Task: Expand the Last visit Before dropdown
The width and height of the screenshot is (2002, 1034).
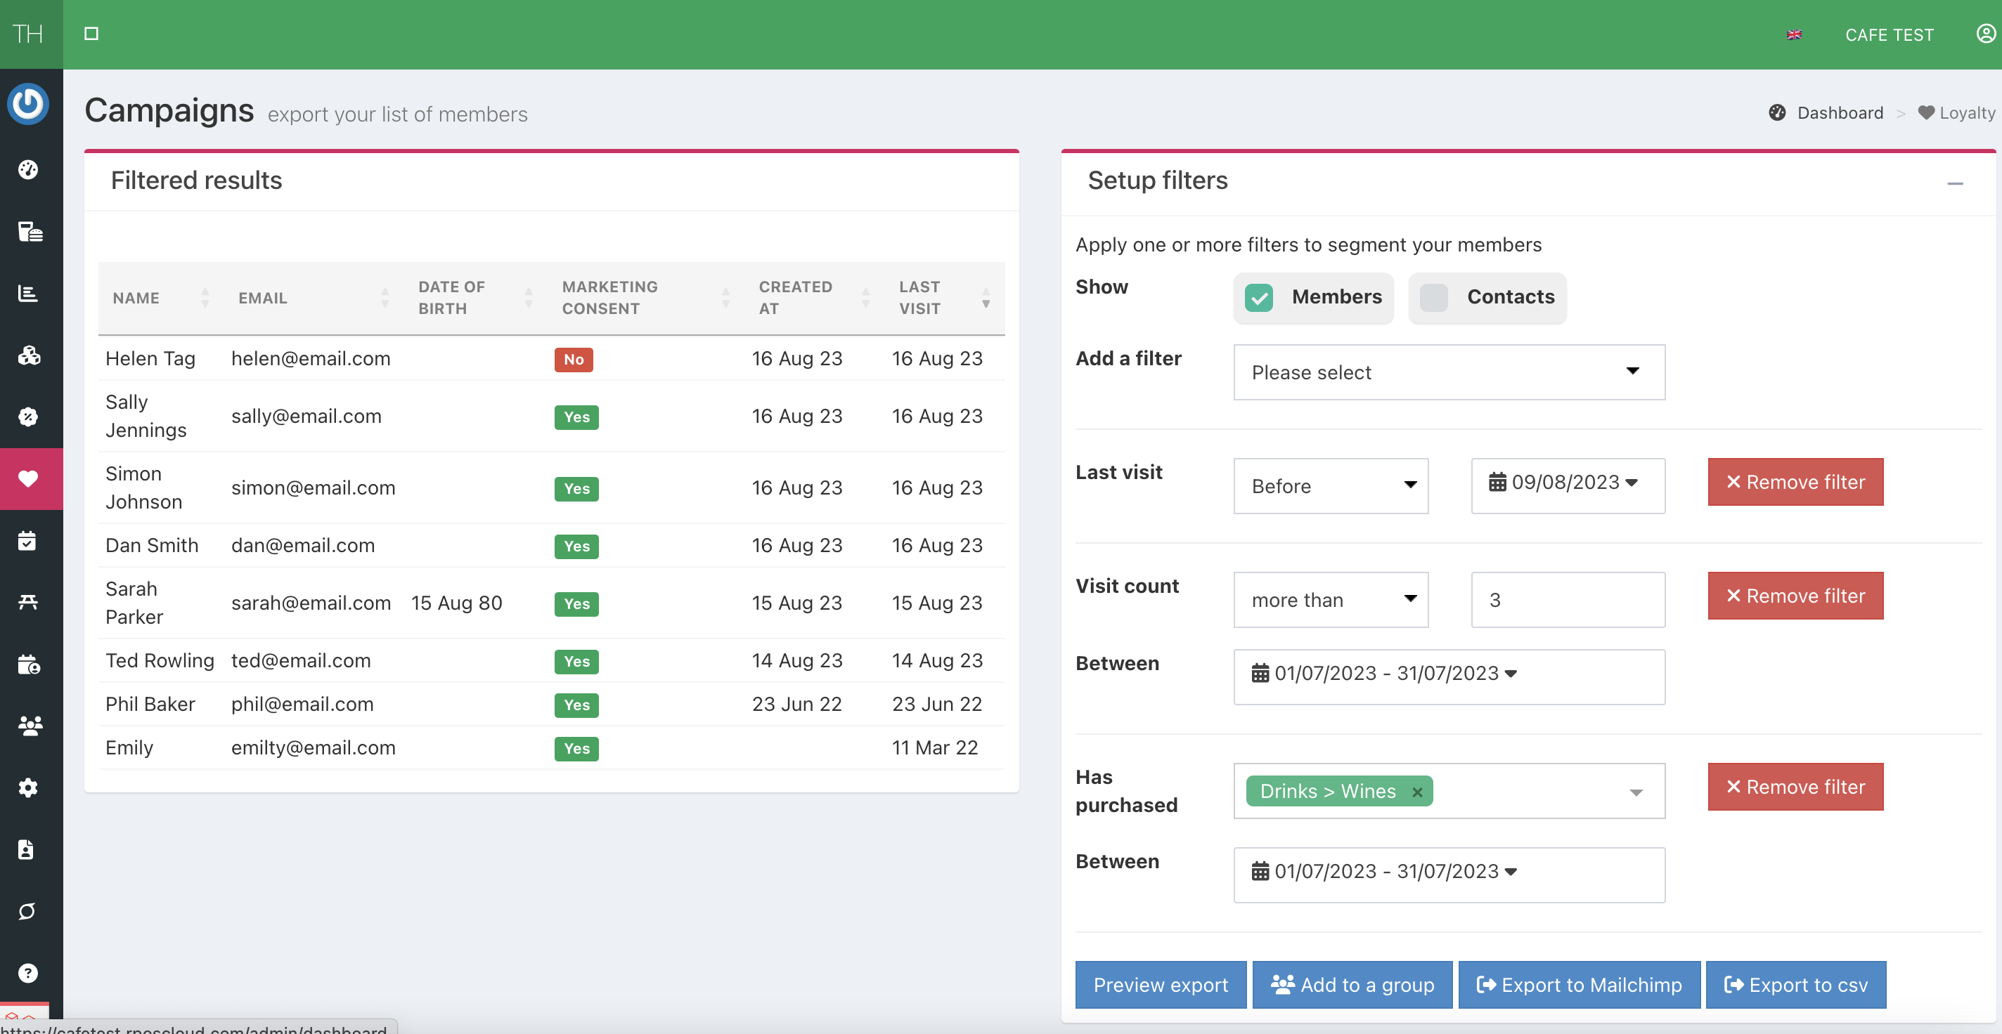Action: click(1331, 485)
